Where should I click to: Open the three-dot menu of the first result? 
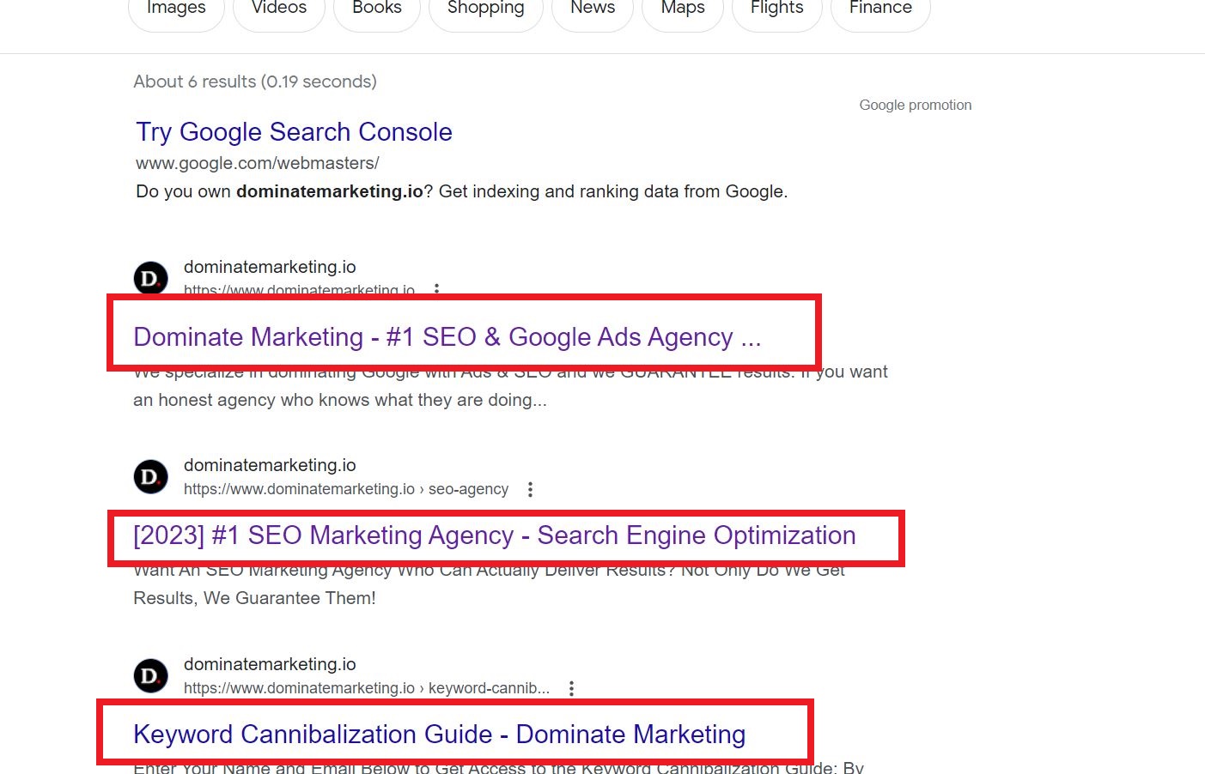tap(436, 289)
